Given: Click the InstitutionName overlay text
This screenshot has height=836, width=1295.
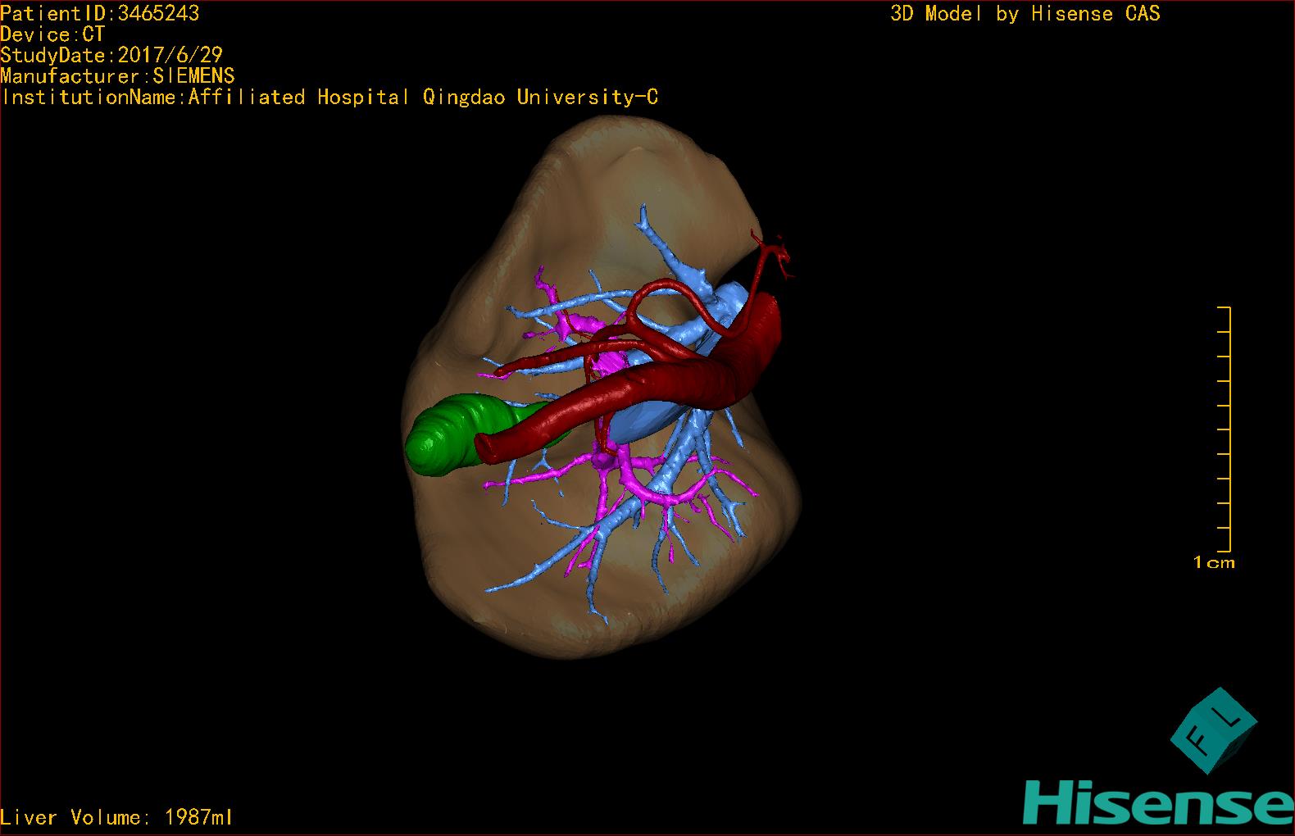Looking at the screenshot, I should [329, 98].
